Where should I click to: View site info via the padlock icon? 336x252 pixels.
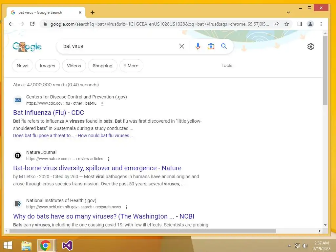(x=45, y=24)
